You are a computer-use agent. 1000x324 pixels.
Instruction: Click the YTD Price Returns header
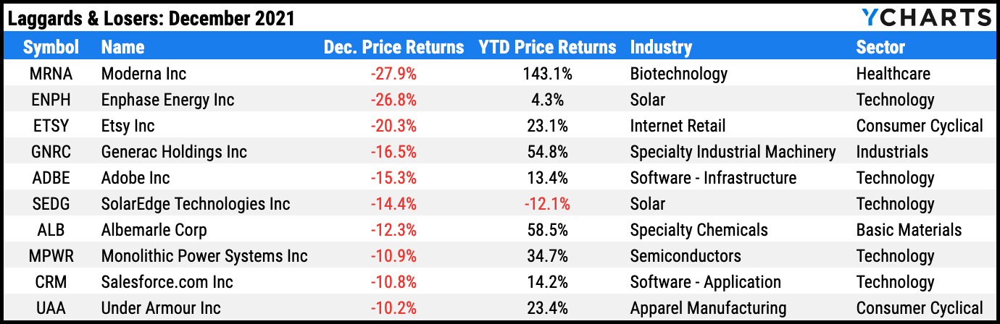(x=547, y=48)
